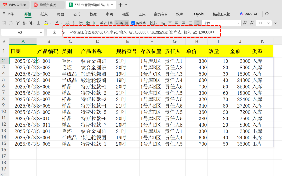This screenshot has width=282, height=176.
Task: Click the freeze panes icon
Action: point(153,23)
